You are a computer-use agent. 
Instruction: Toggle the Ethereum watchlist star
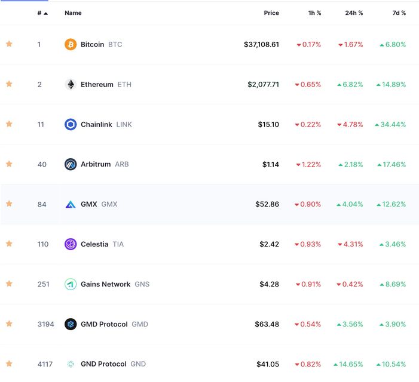pos(9,84)
